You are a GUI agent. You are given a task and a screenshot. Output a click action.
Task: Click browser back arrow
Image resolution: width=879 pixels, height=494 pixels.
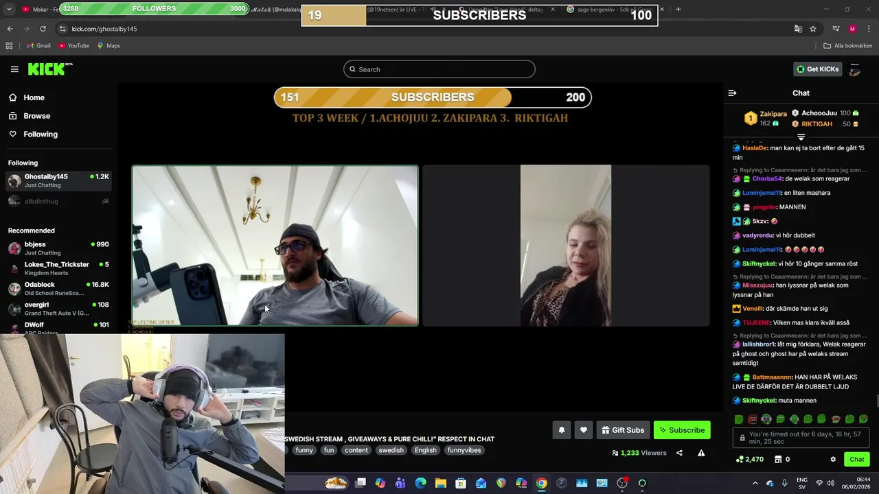click(10, 29)
